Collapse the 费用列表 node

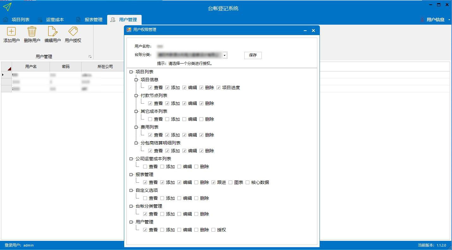click(136, 127)
